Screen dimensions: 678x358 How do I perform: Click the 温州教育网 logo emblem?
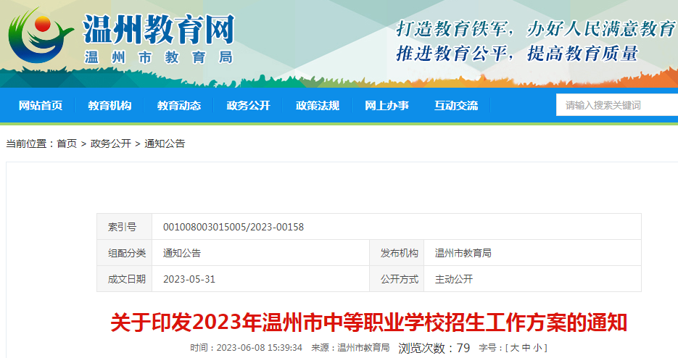coord(40,36)
